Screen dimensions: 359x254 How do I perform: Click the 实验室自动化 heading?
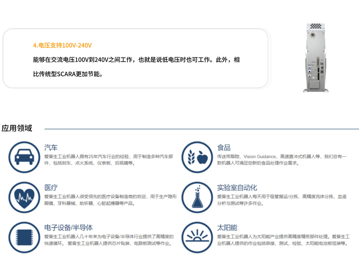click(x=237, y=187)
